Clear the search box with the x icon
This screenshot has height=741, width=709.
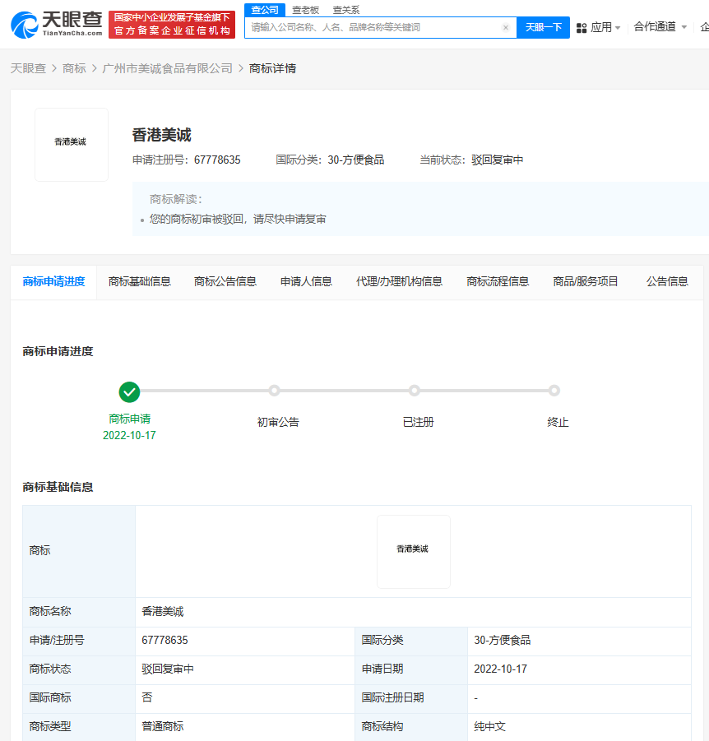pyautogui.click(x=506, y=27)
